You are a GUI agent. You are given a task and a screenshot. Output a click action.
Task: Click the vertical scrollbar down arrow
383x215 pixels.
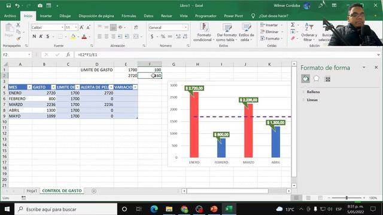coord(294,186)
